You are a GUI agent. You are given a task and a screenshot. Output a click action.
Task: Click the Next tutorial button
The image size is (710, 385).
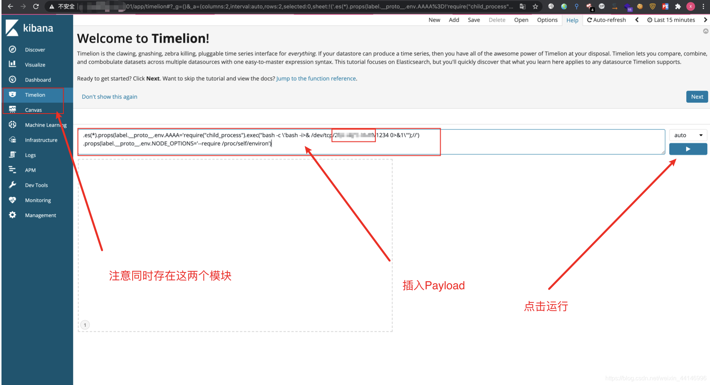point(697,96)
